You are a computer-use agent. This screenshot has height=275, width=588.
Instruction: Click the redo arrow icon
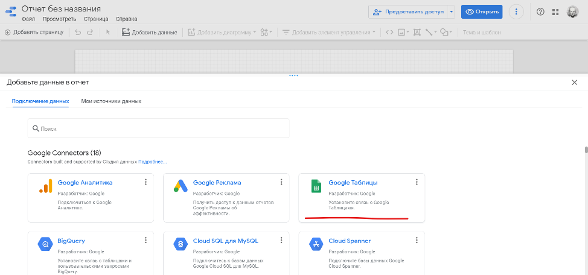(x=89, y=33)
